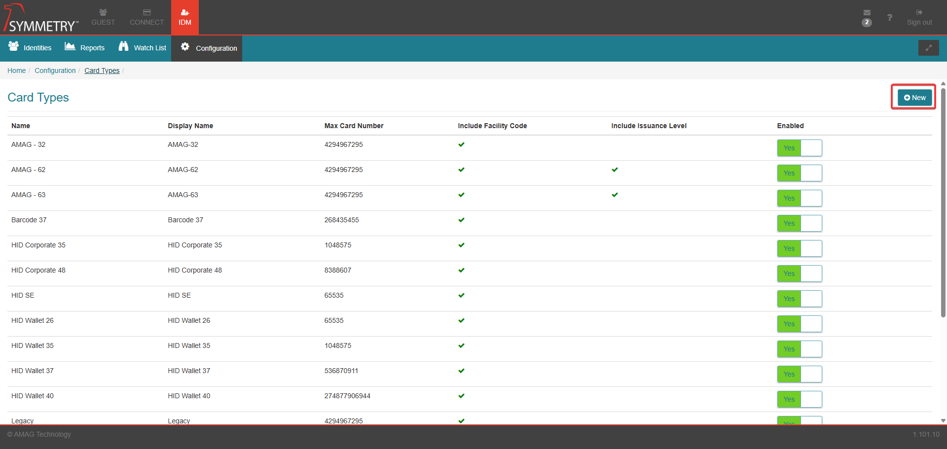Open the messages envelope icon
Screen dimensions: 947x449
point(867,13)
